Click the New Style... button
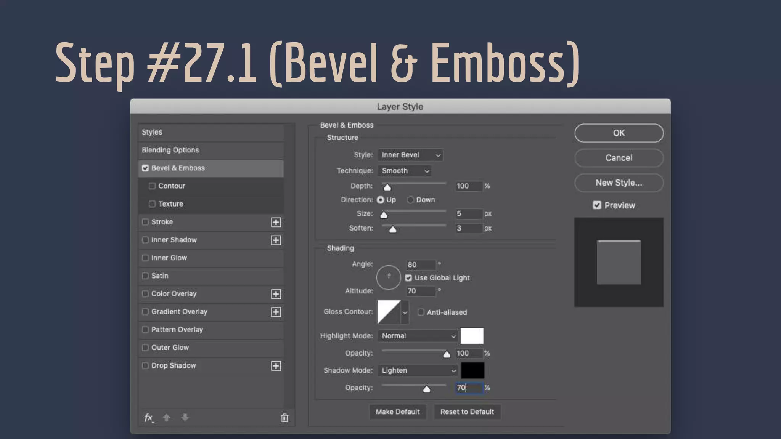 click(x=619, y=183)
